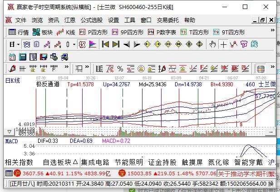The image size is (280, 192).
Task: Click the circled 金 gold ratio icon
Action: tap(141, 69)
